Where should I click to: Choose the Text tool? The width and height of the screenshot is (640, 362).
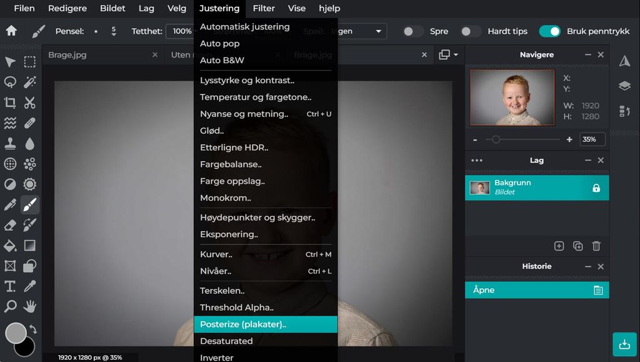pos(10,286)
